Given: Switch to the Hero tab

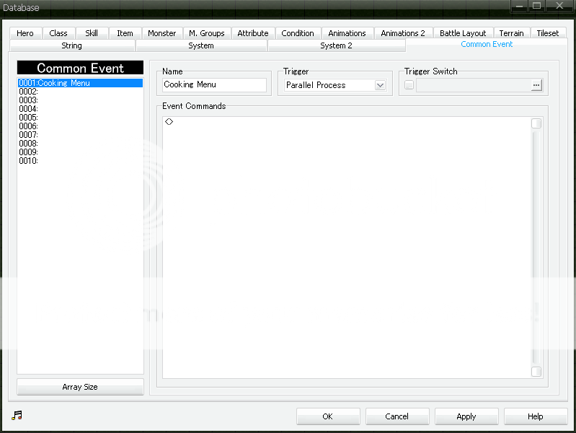Looking at the screenshot, I should (25, 33).
